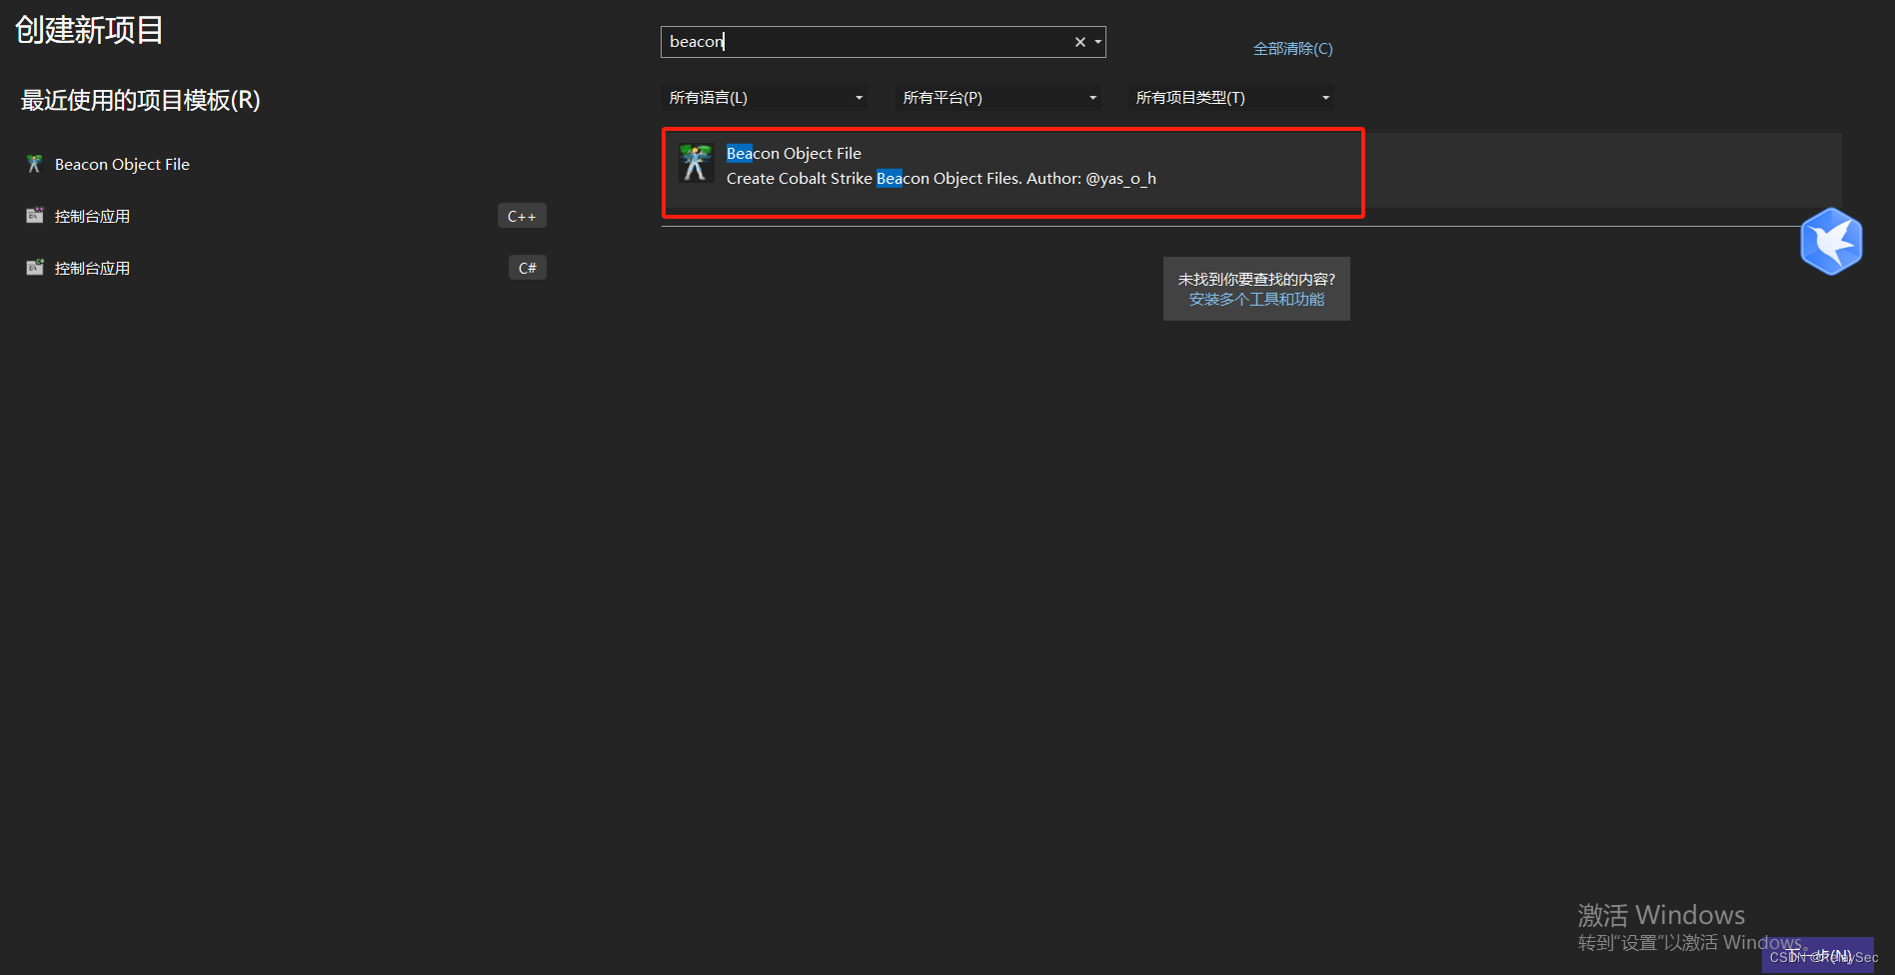
Task: Select the C# 控制台应用 recent template
Action: coord(285,268)
